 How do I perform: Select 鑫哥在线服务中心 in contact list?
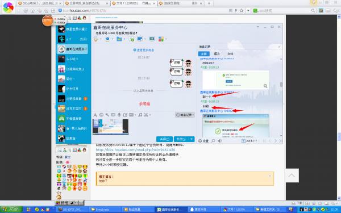click(73, 49)
